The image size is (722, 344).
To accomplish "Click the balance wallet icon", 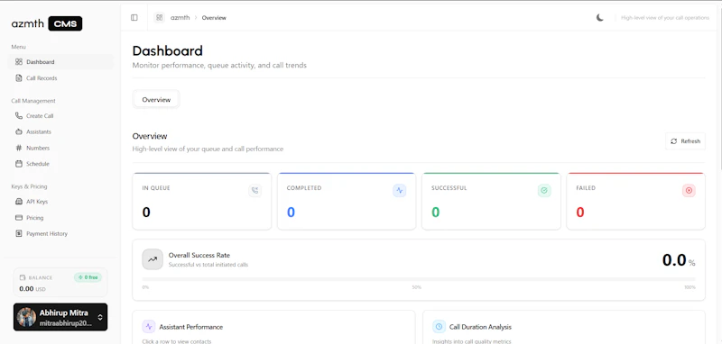I will [23, 277].
